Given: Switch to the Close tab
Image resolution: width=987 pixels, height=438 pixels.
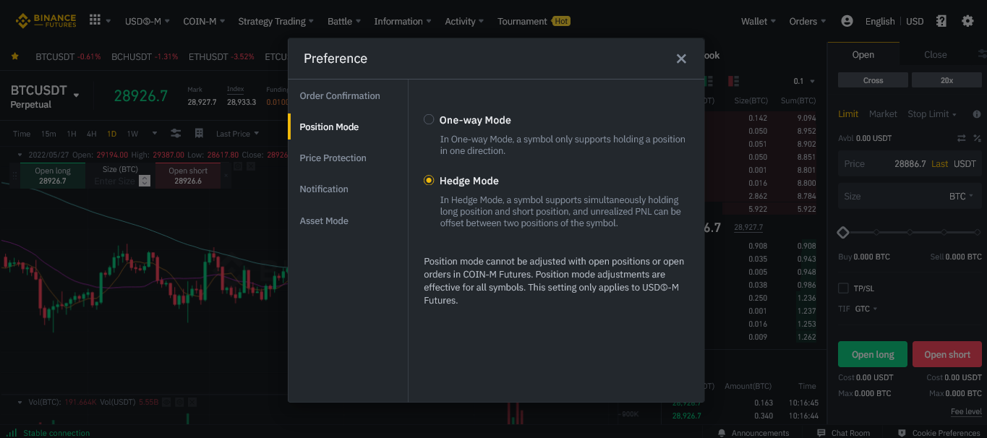Looking at the screenshot, I should point(935,55).
